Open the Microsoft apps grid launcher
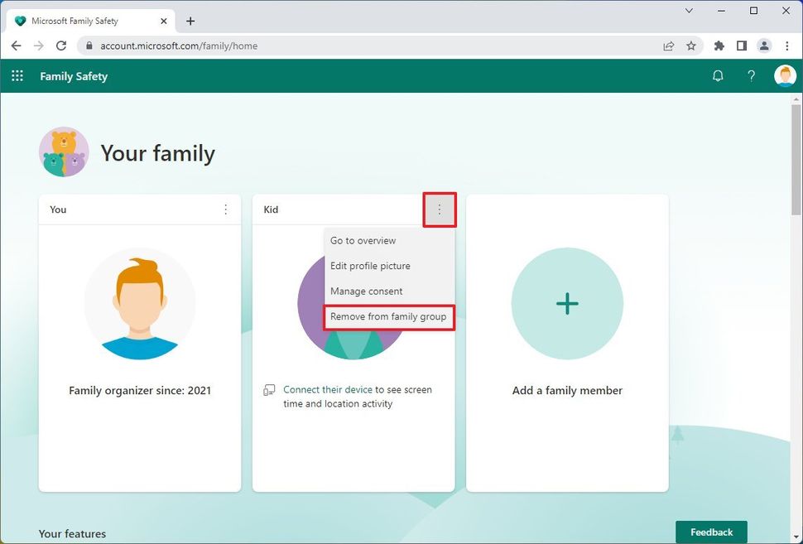Screen dimensions: 803x544 pos(17,76)
